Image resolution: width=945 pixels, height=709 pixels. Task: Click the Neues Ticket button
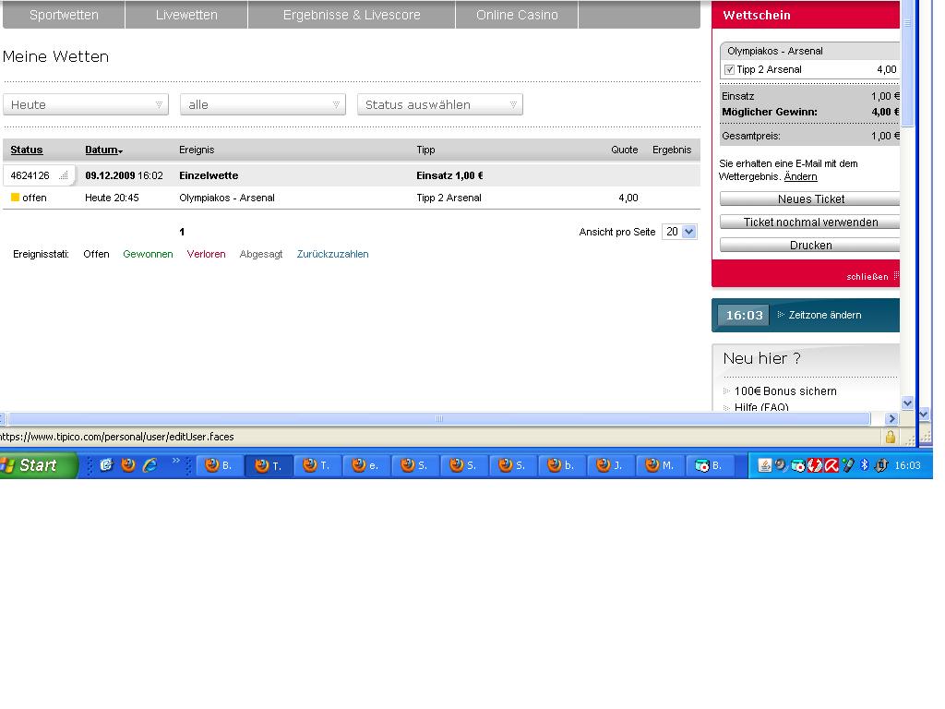coord(810,199)
